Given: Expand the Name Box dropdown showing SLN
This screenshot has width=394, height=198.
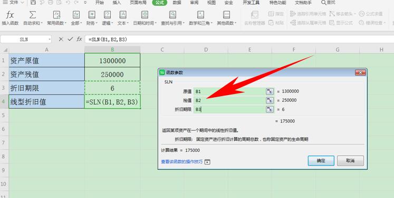Looking at the screenshot, I should 49,39.
